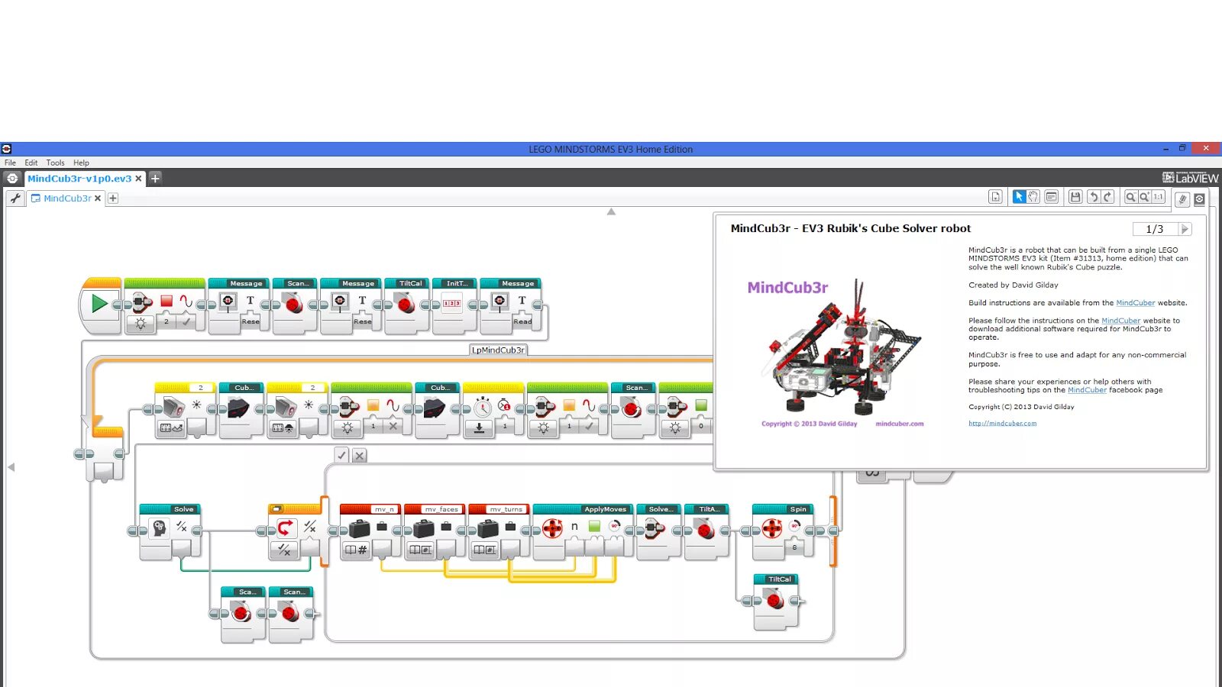Switch to the true checkmark case tab

point(341,456)
